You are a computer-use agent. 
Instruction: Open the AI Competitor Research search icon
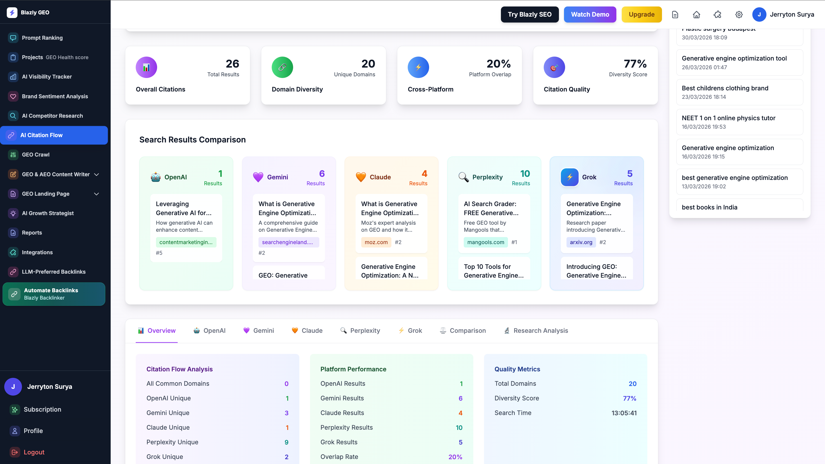pos(13,116)
